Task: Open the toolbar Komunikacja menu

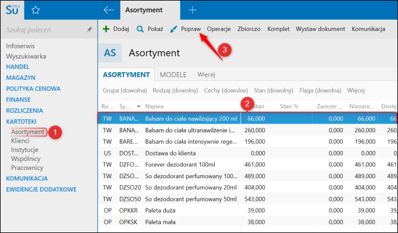Action: coord(368,29)
